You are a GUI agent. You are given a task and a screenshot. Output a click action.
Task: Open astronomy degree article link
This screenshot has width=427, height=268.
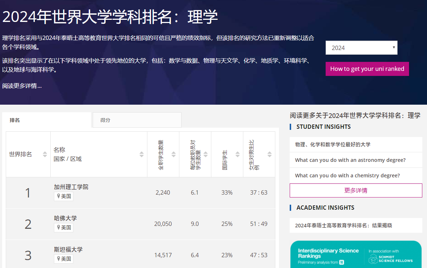[x=350, y=160]
